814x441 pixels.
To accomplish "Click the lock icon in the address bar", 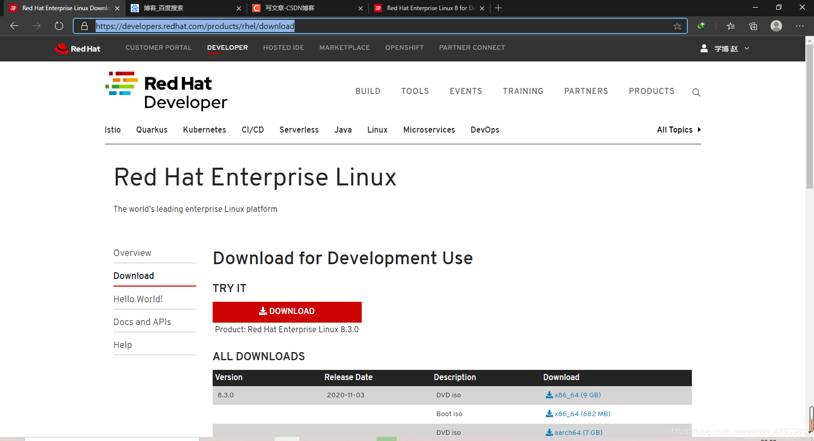I will (x=84, y=26).
